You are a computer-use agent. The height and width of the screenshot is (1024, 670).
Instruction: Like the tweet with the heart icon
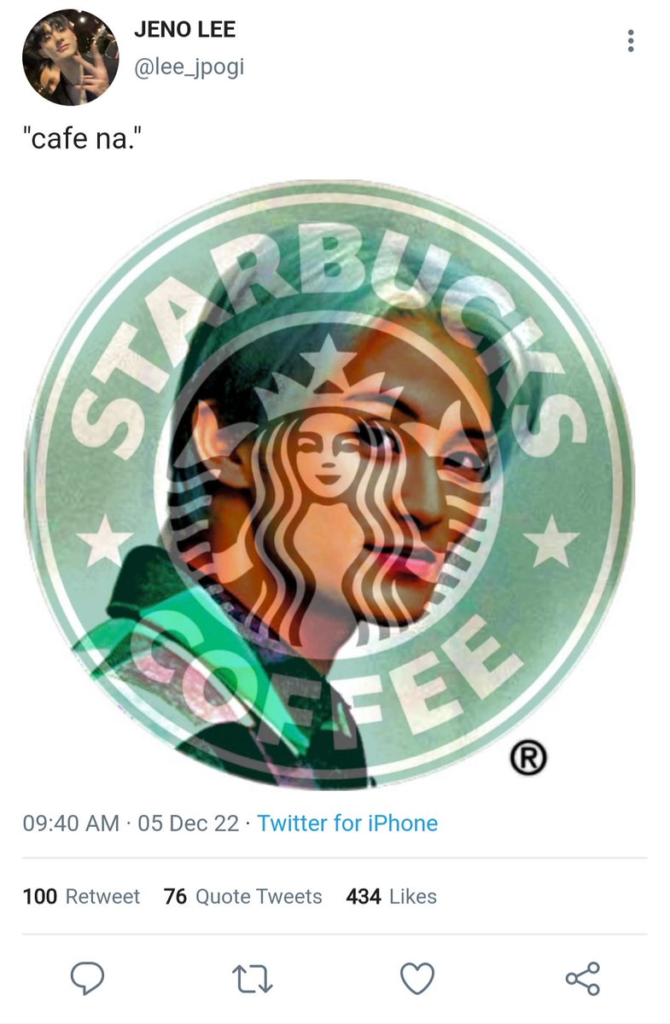[x=417, y=979]
